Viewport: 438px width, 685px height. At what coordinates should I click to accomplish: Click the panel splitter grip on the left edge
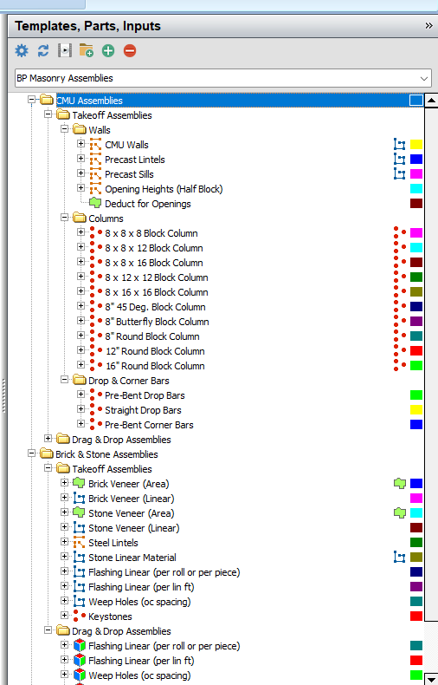coord(3,395)
